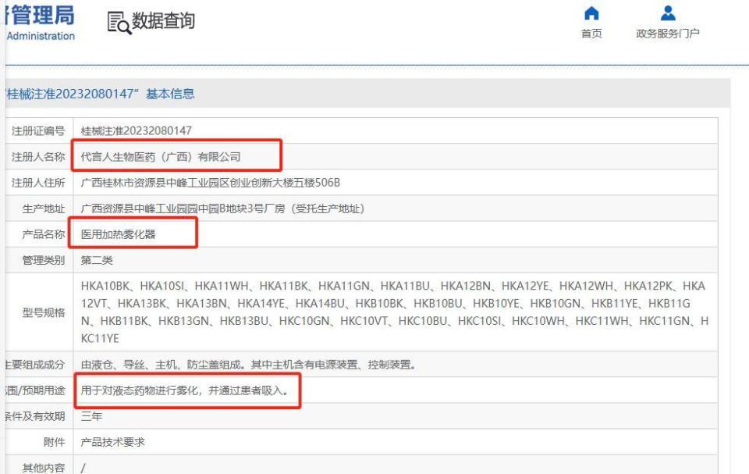
Task: Select the 注册人名称 label
Action: click(38, 157)
